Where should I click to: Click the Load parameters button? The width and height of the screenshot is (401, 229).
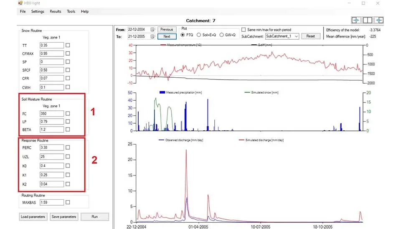(x=33, y=216)
